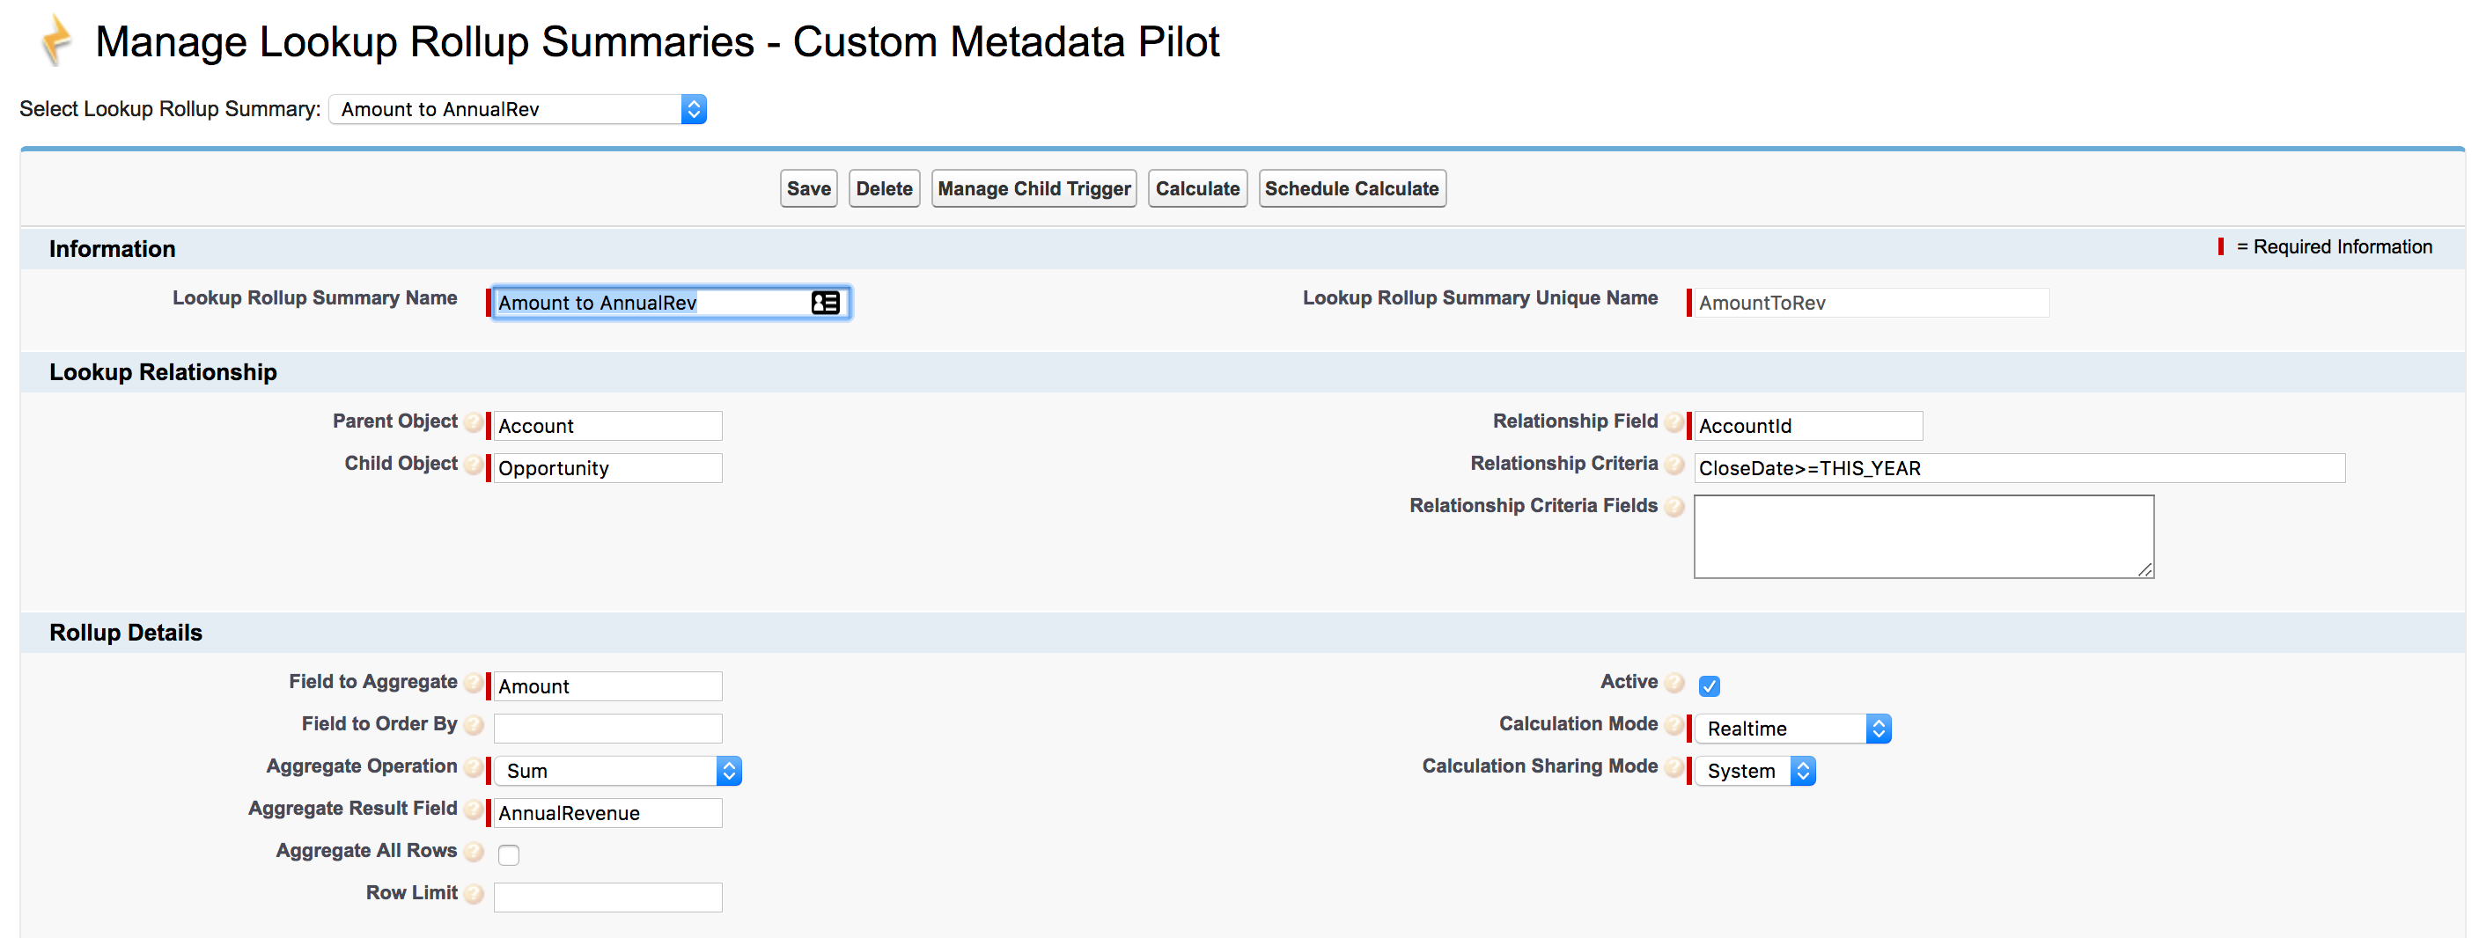Open help for Relationship Criteria
Image resolution: width=2479 pixels, height=938 pixels.
coord(1674,465)
